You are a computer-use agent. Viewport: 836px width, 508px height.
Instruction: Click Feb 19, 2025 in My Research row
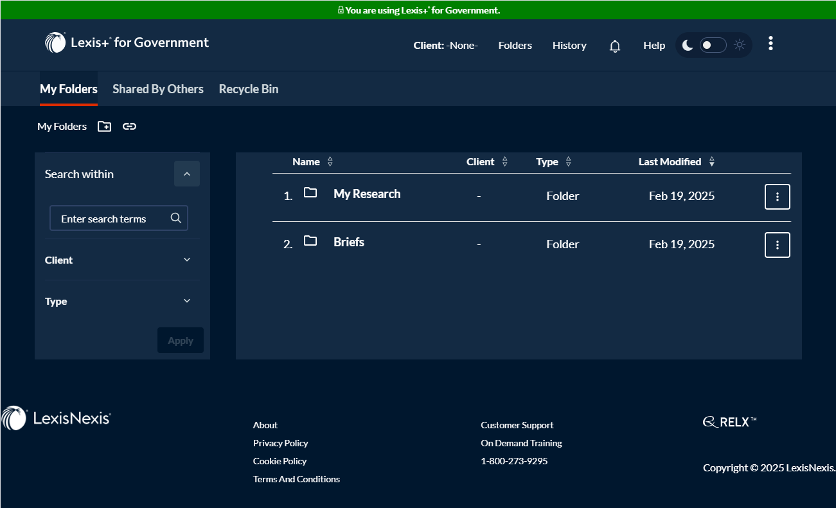tap(682, 196)
